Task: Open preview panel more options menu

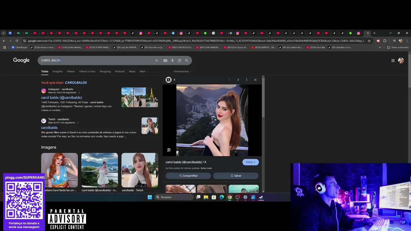Action: pos(247,80)
